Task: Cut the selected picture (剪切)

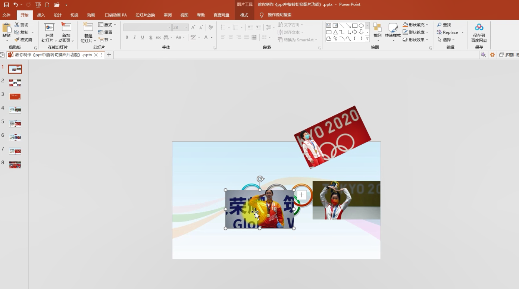Action: click(22, 25)
